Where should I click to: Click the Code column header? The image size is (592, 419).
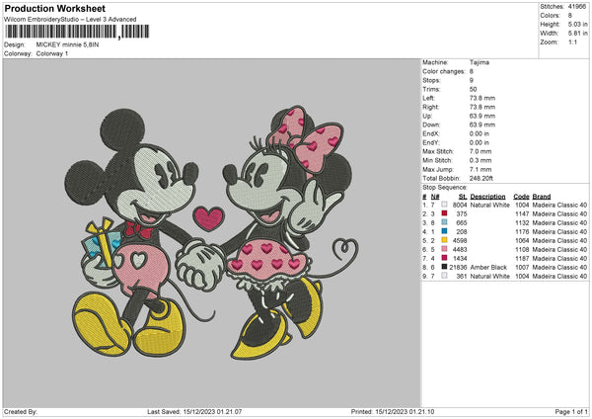(x=521, y=196)
